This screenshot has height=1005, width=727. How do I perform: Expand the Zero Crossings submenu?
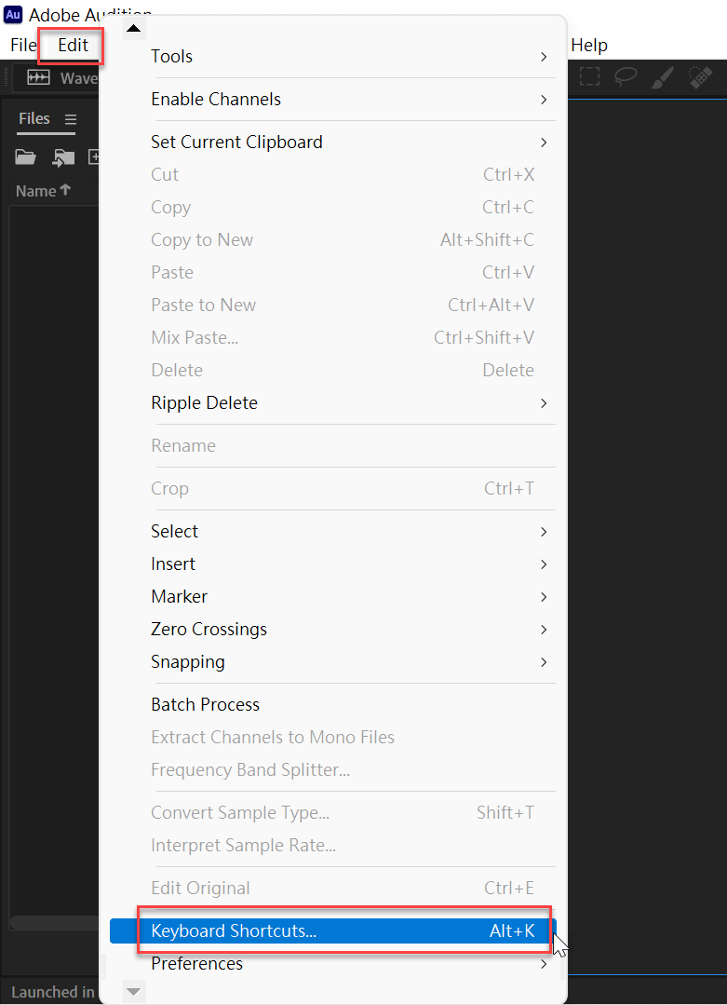pos(333,630)
